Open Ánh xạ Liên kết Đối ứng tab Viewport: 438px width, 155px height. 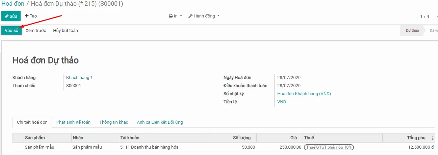160,122
